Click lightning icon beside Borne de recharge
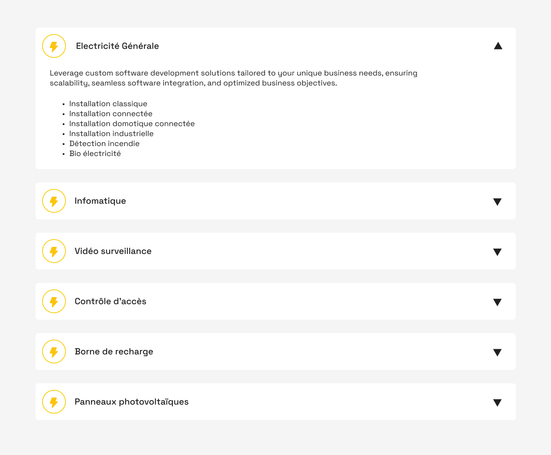 click(54, 352)
